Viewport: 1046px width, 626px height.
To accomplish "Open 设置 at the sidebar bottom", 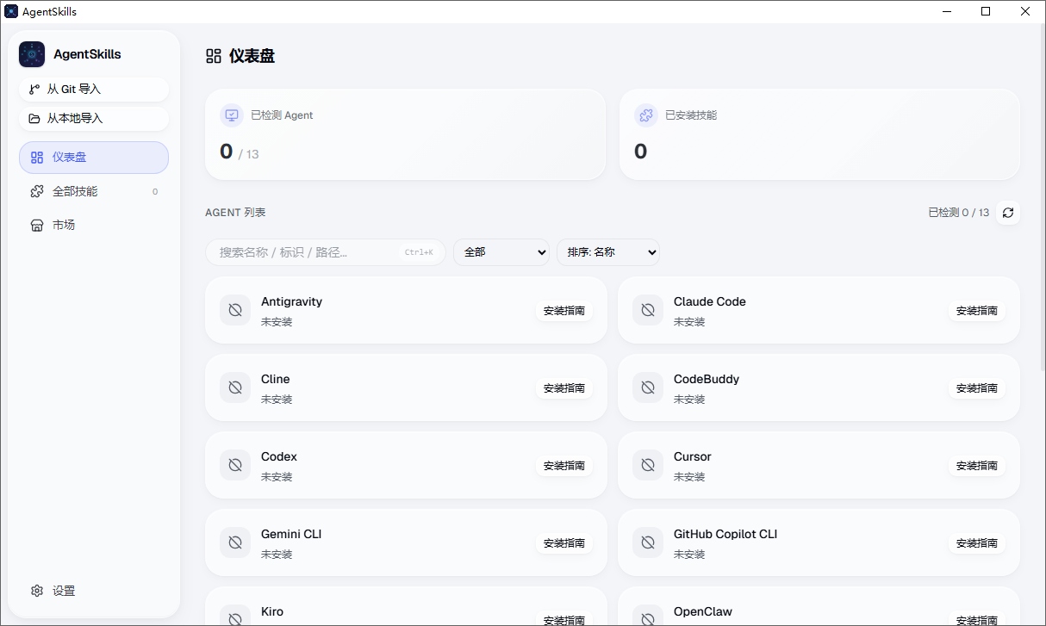I will tap(63, 591).
